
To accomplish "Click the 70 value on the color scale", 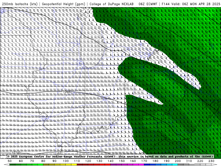I will pyautogui.click(x=32, y=161).
